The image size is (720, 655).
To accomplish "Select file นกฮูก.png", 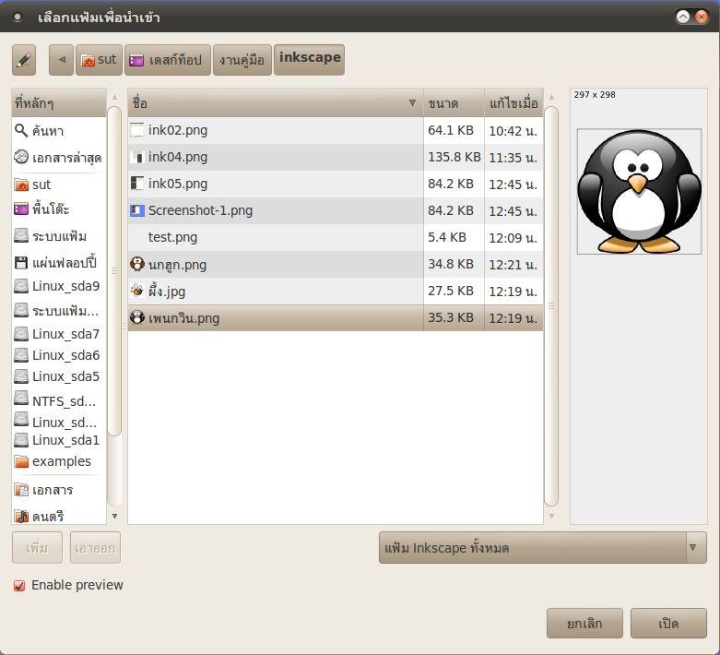I will 336,264.
